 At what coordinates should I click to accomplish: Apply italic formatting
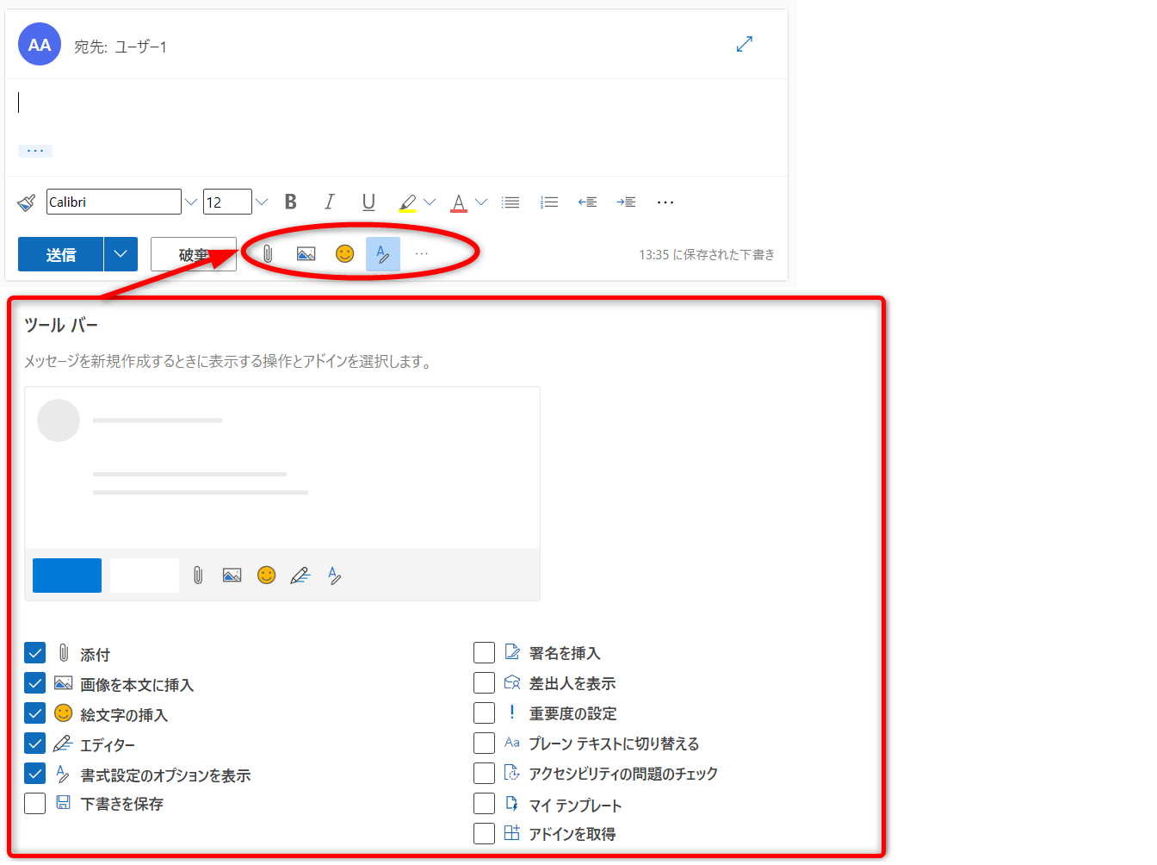(329, 202)
